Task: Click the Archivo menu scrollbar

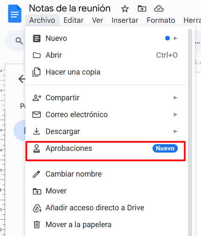Action: 190,132
